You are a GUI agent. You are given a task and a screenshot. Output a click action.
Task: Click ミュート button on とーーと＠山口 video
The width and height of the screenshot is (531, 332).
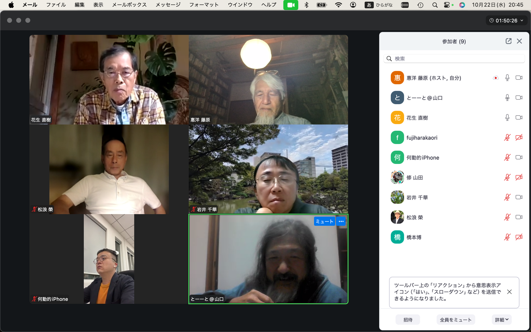click(x=324, y=221)
